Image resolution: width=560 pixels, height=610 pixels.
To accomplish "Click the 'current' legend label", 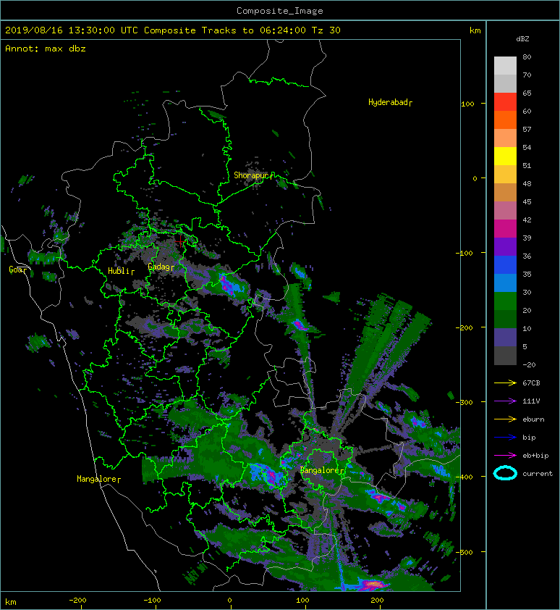I will [538, 474].
